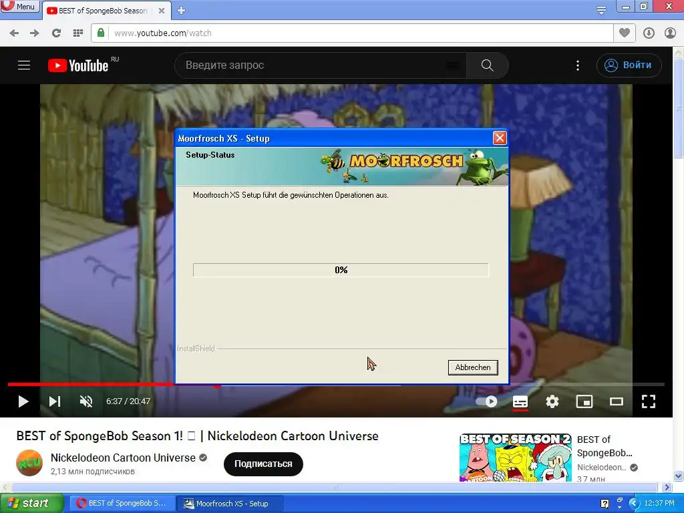Image resolution: width=684 pixels, height=513 pixels.
Task: Click the vertical scrollbar down arrow
Action: coord(679,476)
